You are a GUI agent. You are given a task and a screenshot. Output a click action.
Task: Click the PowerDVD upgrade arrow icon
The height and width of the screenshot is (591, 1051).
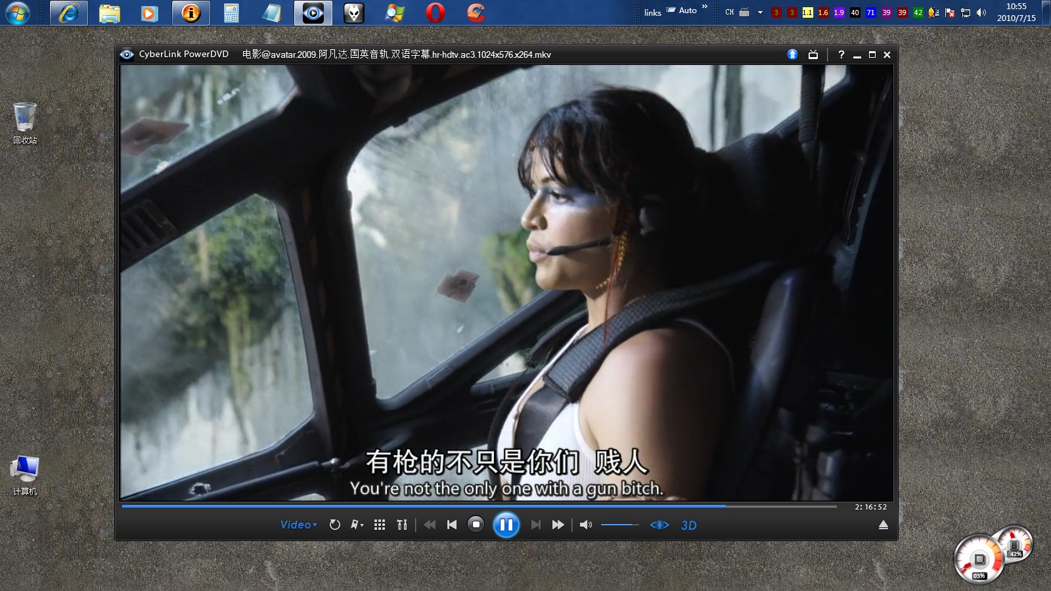pos(793,55)
